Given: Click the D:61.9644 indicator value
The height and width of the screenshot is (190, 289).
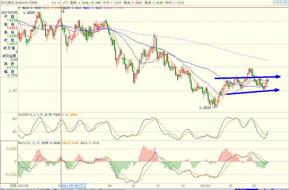Looking at the screenshot, I should coord(69,115).
